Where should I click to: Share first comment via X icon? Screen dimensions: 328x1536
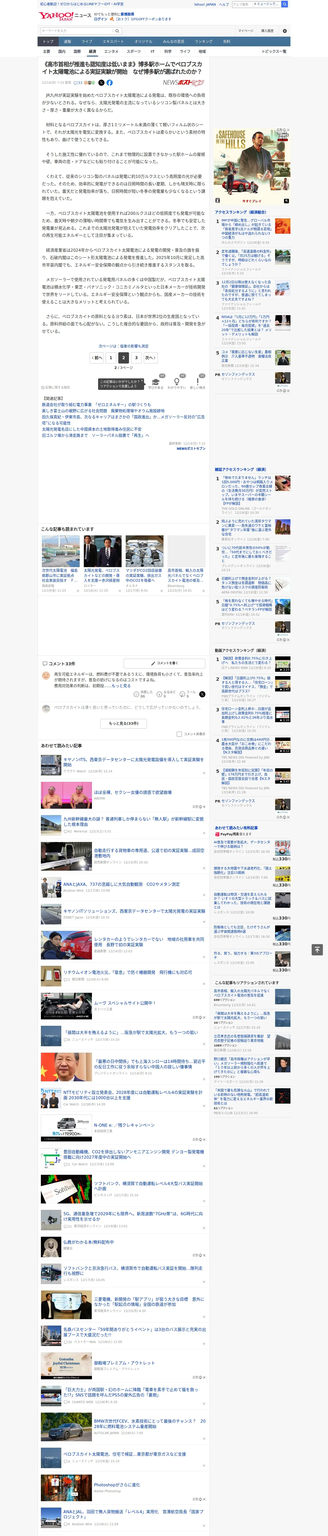pos(202,694)
